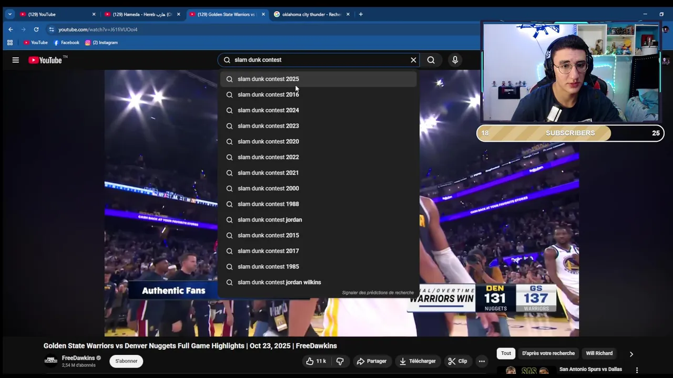Like the video with thumbs up
Screen dimensions: 673x378
[x=317, y=361]
